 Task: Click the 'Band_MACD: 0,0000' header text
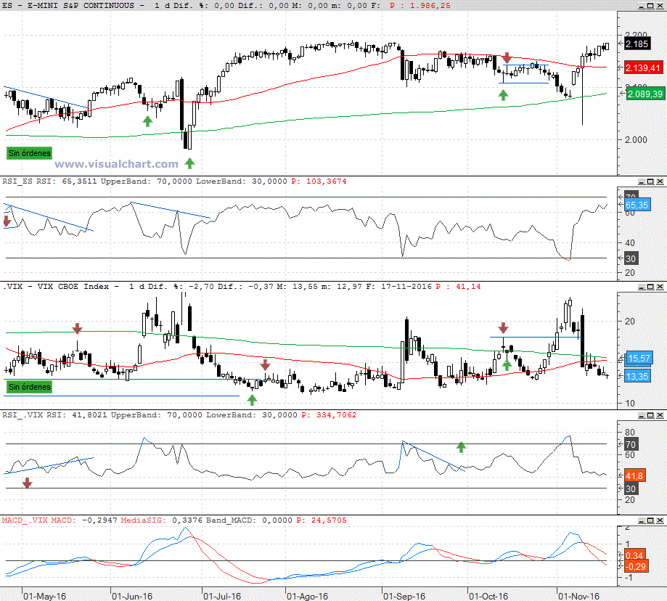click(x=249, y=520)
